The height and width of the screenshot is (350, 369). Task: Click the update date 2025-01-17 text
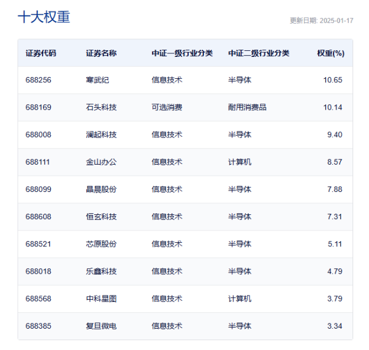click(336, 21)
